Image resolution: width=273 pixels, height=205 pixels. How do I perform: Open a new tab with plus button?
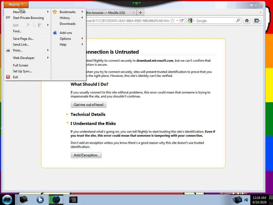[140, 13]
